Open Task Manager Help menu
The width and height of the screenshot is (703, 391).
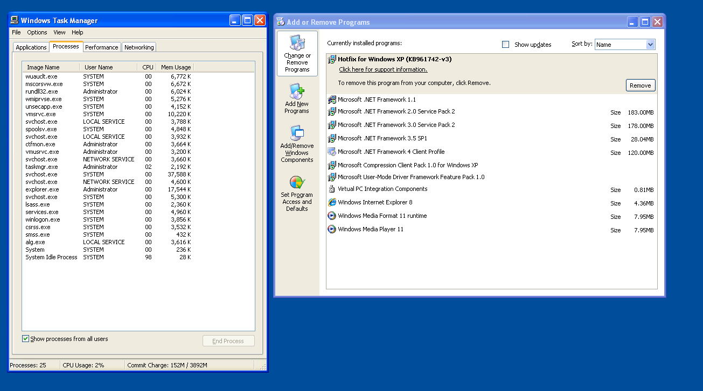point(78,32)
